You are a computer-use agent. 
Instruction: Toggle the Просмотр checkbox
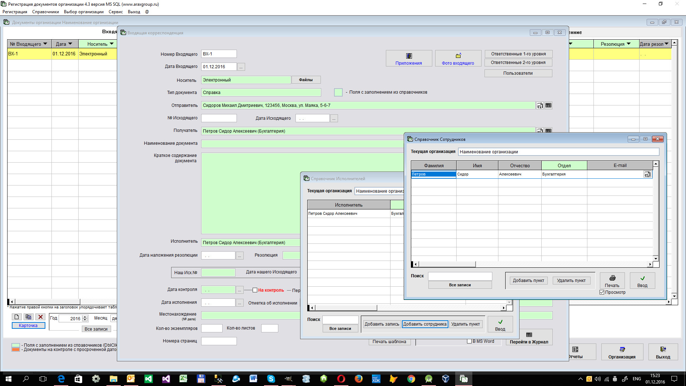click(602, 292)
